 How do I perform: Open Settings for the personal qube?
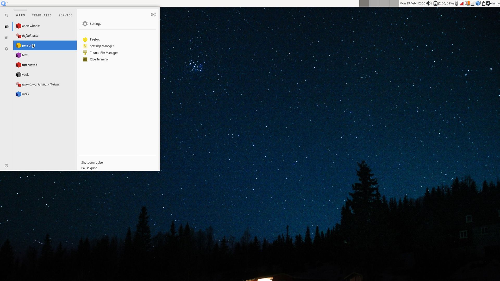click(96, 24)
